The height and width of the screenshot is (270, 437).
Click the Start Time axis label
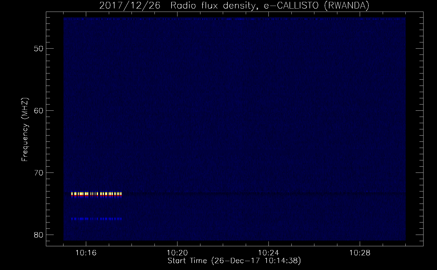point(234,261)
